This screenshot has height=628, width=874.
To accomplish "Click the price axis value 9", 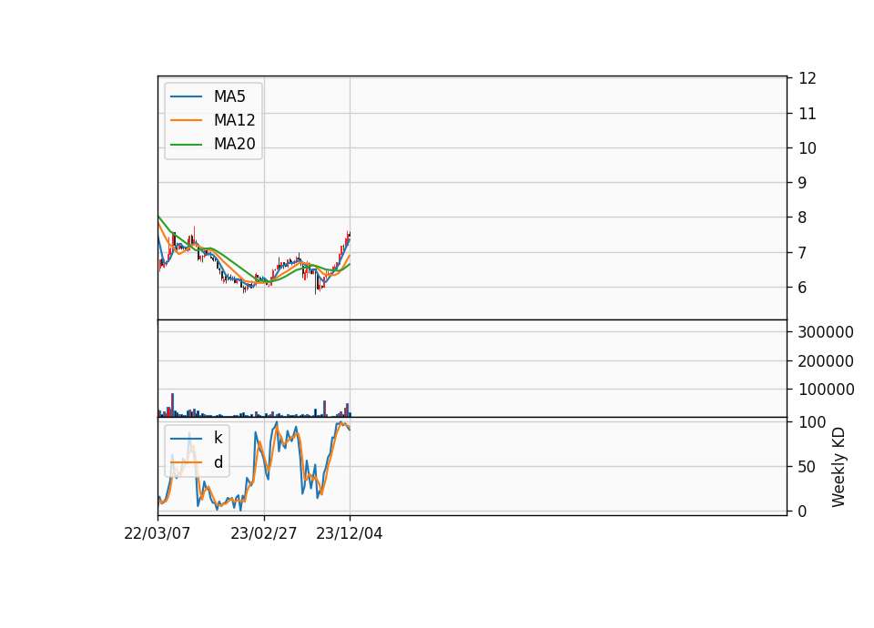I will pyautogui.click(x=802, y=183).
